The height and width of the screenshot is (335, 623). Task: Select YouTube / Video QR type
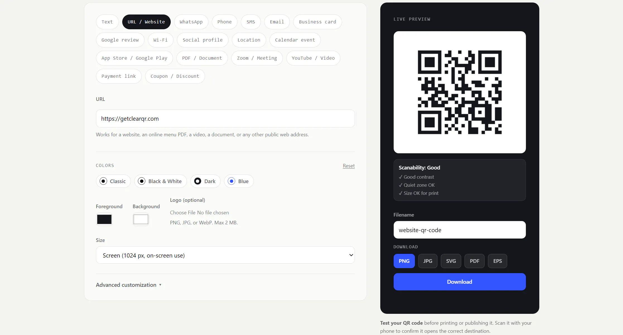point(313,58)
